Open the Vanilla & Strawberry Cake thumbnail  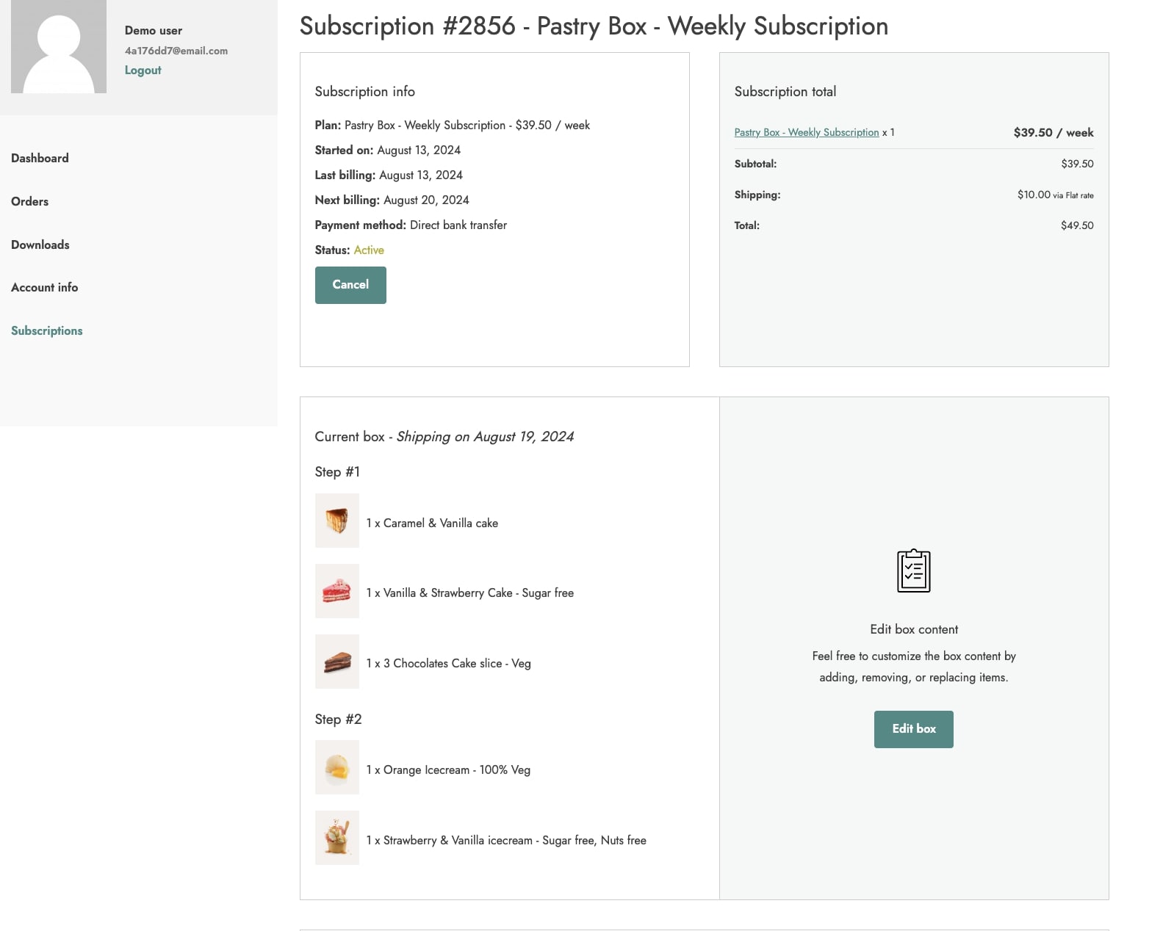(x=337, y=591)
